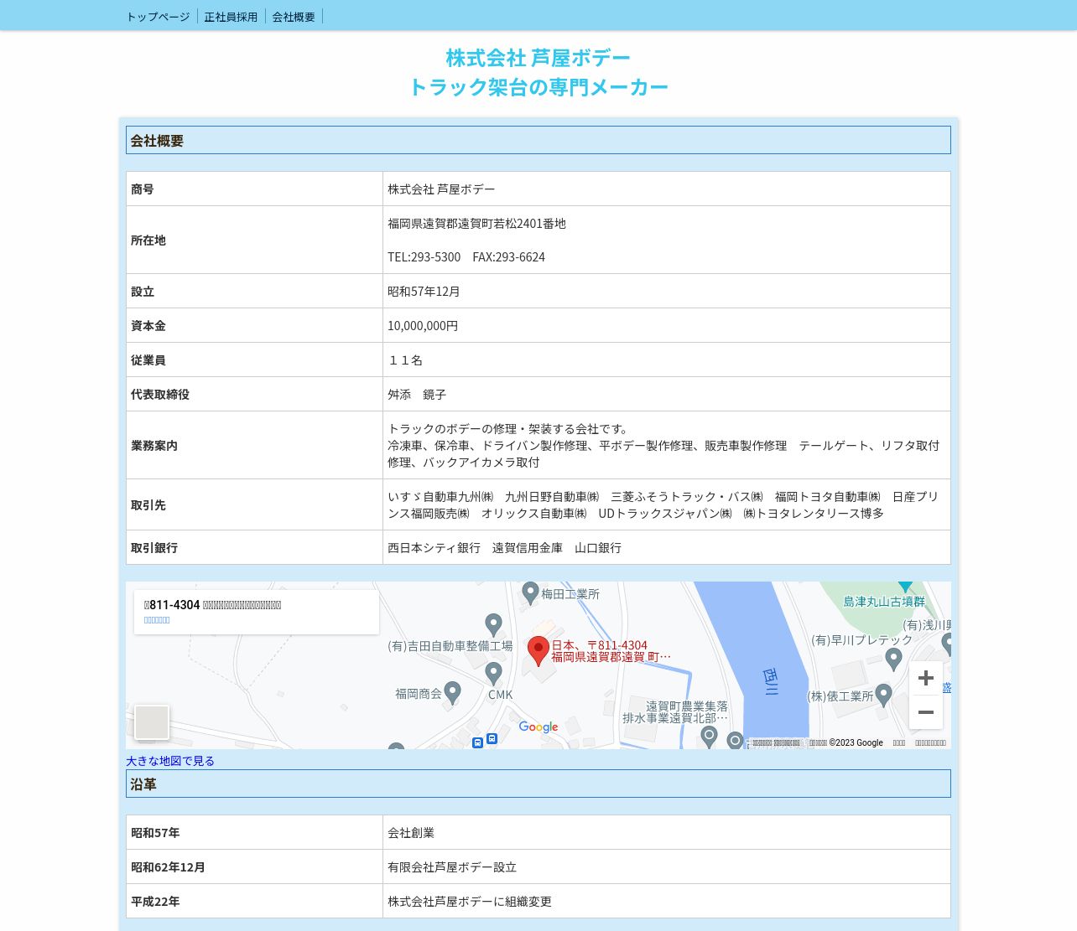Click the 取引銀行 row label

point(154,548)
